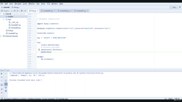Select __init__.py in test folder
This screenshot has width=182, height=102.
point(15,22)
